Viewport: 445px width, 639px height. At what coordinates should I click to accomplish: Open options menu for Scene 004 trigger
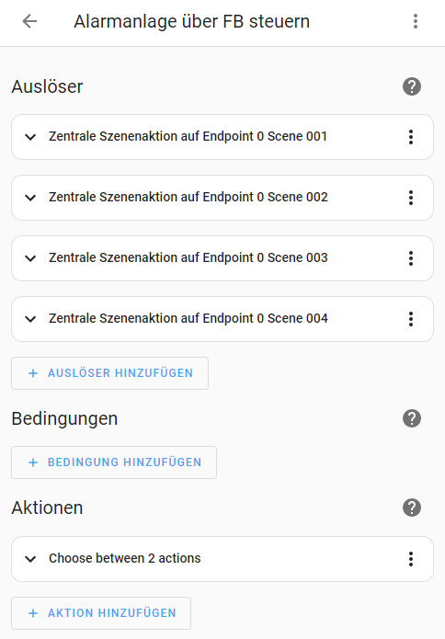click(411, 319)
